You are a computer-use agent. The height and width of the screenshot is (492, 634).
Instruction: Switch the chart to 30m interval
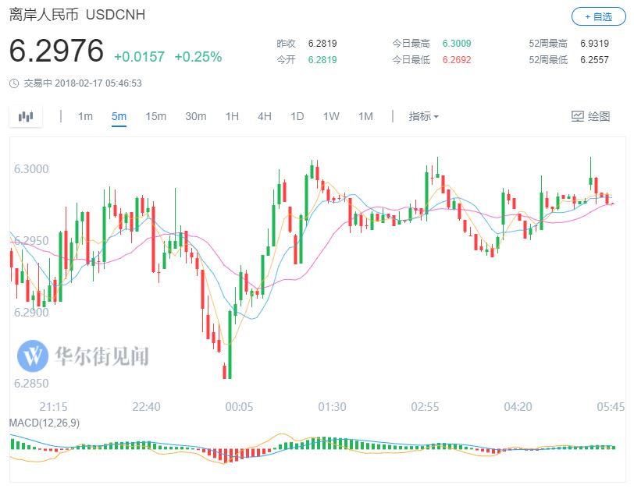pos(195,117)
